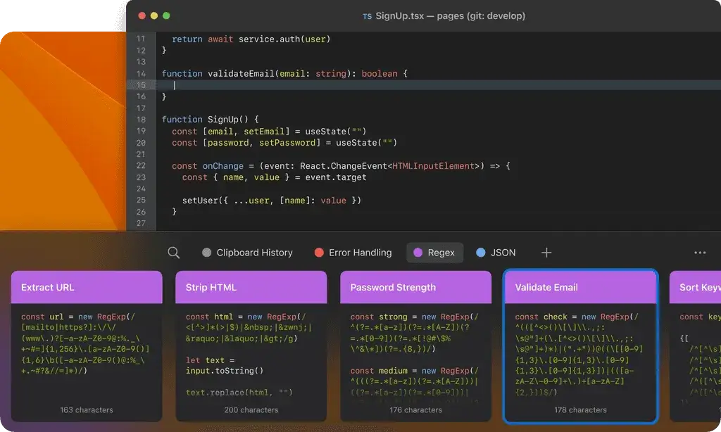Image resolution: width=721 pixels, height=432 pixels.
Task: Click the Validate Email card title
Action: click(546, 287)
